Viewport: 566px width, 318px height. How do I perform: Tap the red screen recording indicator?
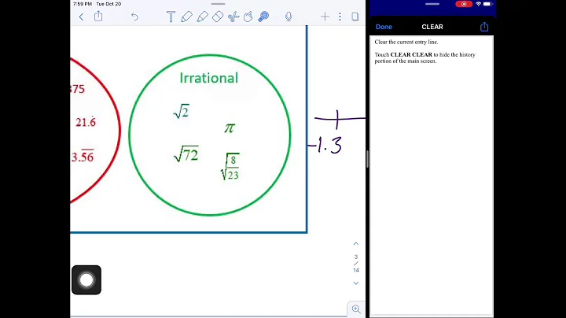[464, 4]
